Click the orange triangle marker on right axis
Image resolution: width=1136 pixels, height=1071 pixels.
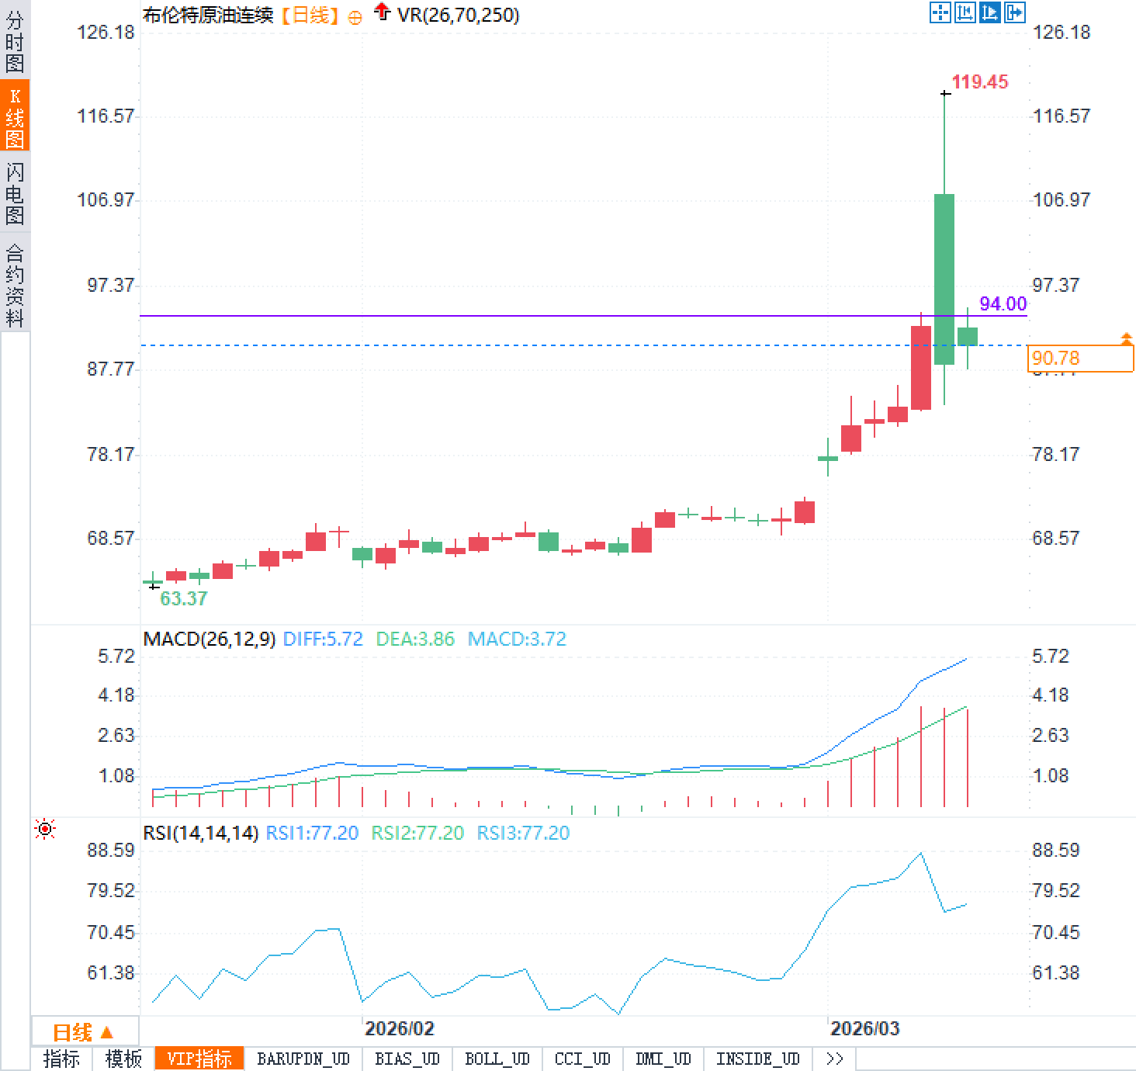(1127, 337)
